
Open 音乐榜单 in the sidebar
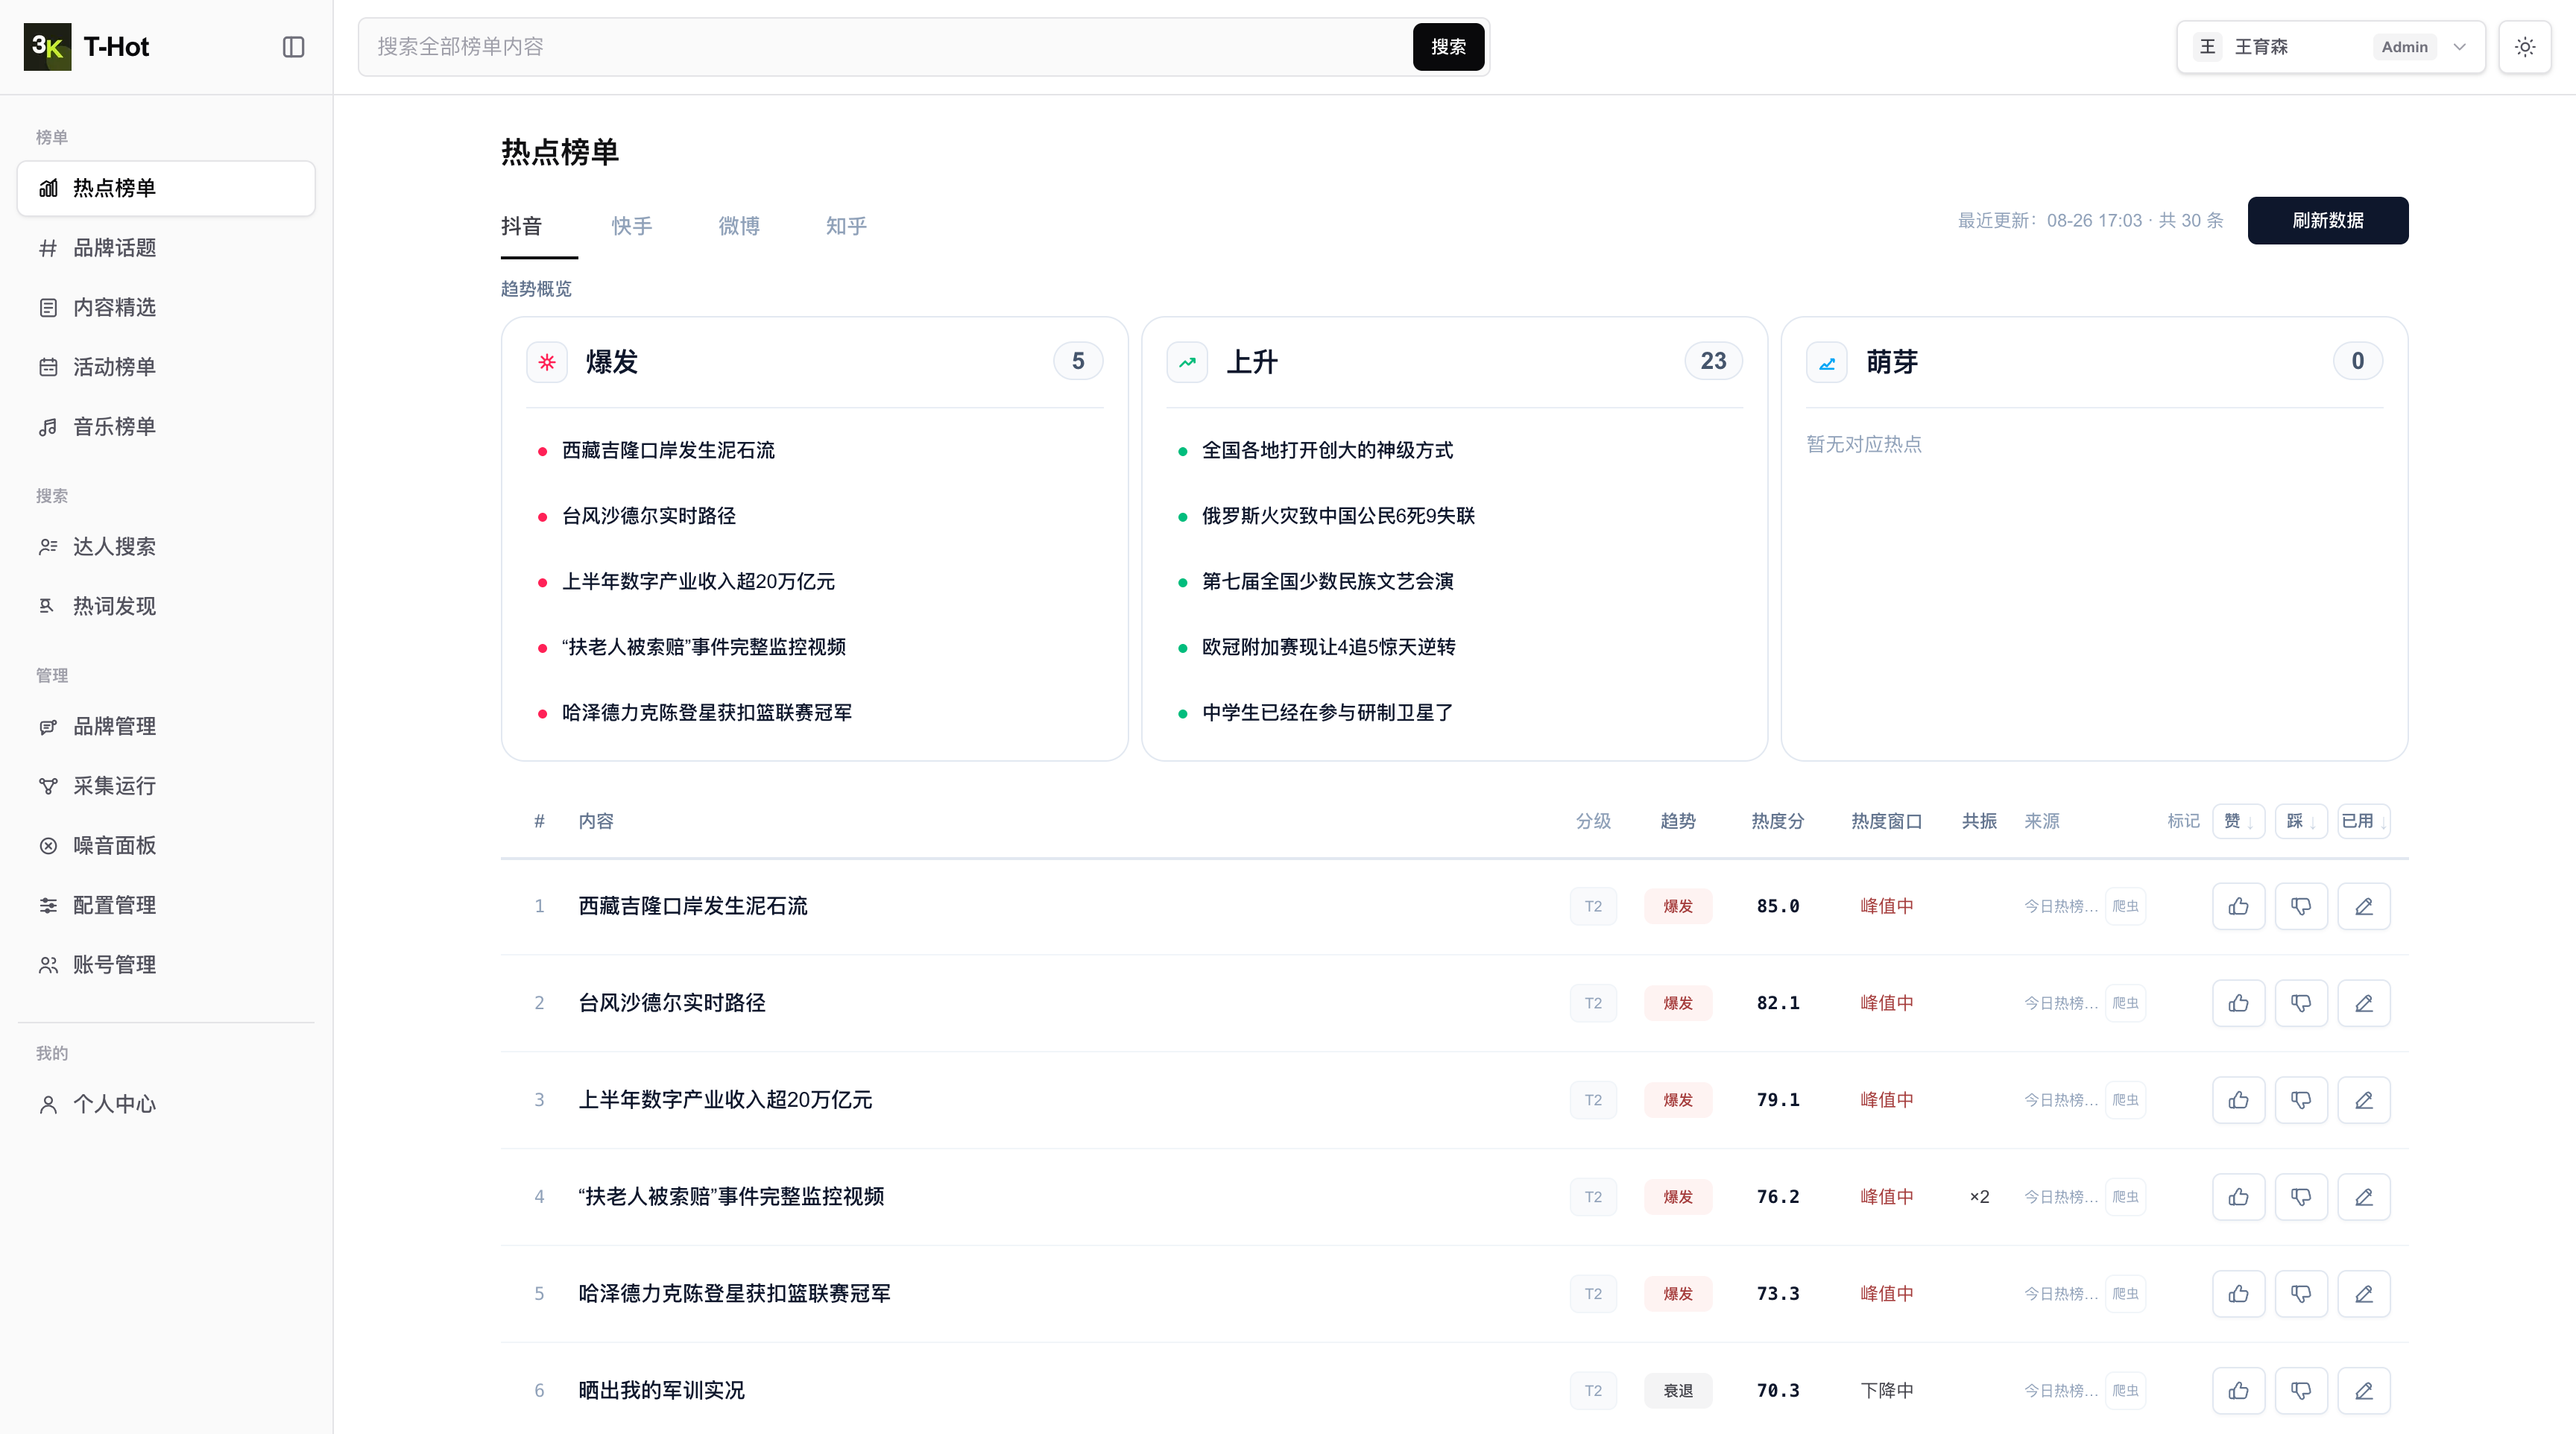coord(166,427)
